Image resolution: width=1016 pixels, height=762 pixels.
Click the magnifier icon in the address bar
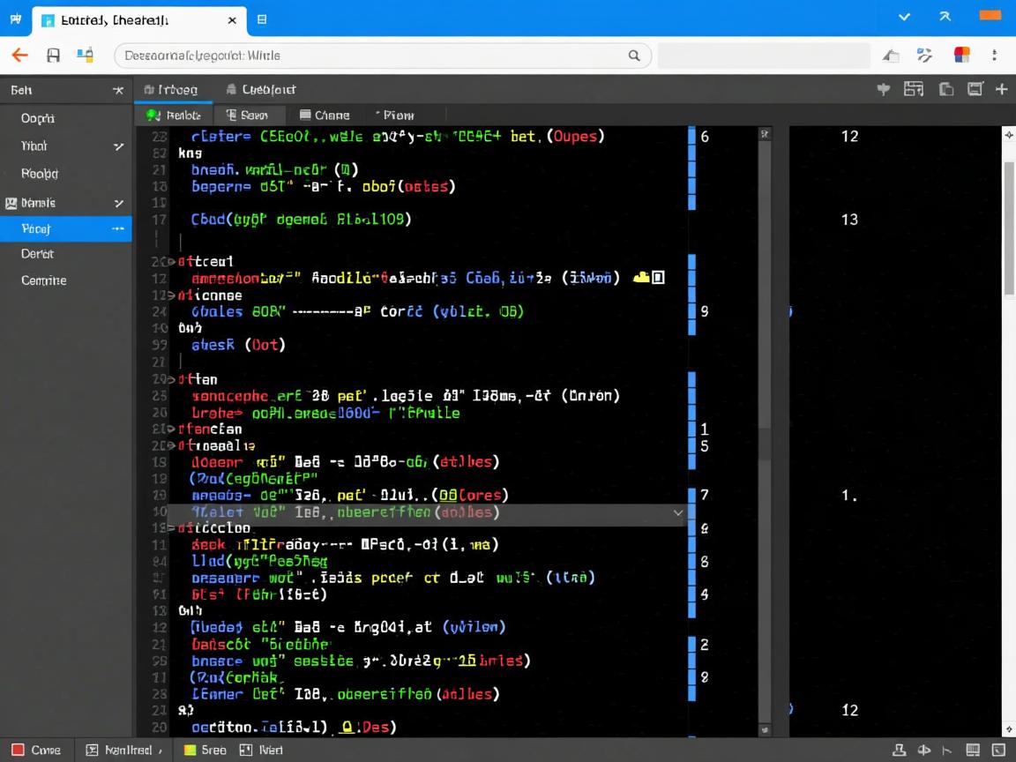tap(633, 56)
